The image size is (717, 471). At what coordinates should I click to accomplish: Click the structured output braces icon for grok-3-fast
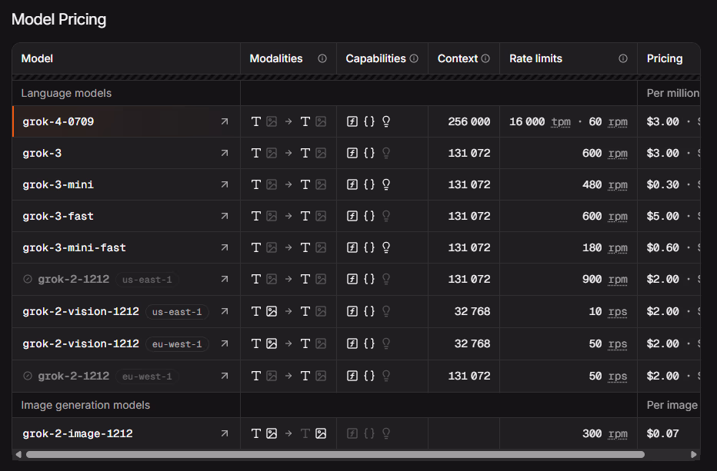(369, 216)
